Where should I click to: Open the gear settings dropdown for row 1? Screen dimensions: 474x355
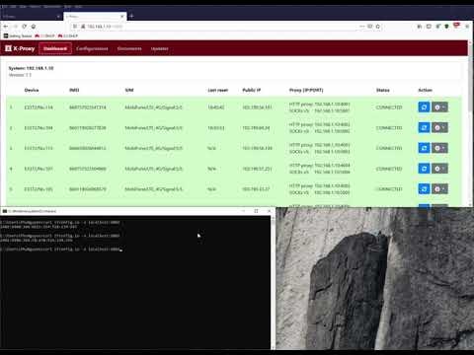coord(439,107)
